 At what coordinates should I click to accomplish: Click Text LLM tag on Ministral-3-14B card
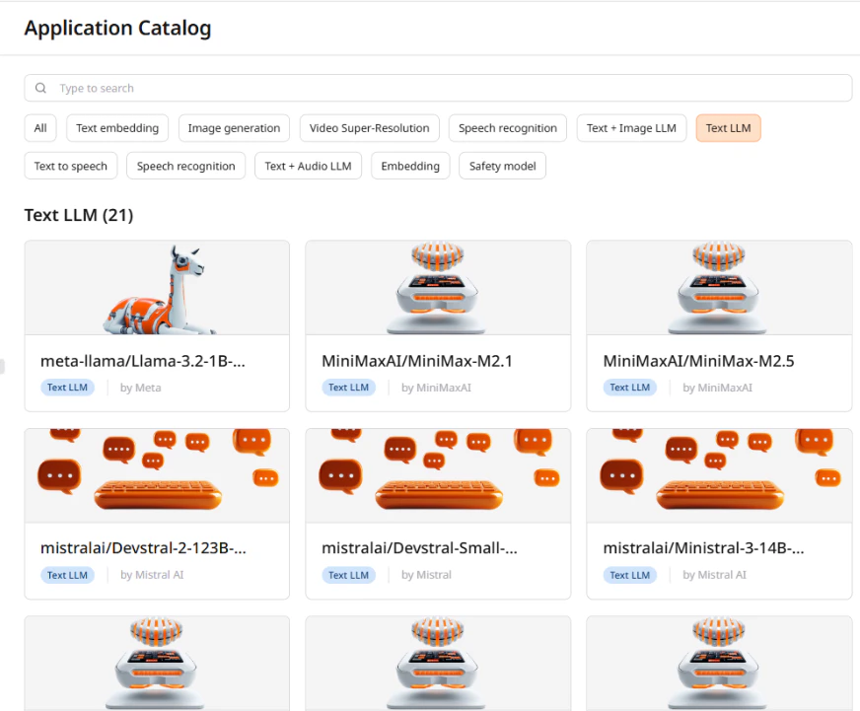pos(629,575)
